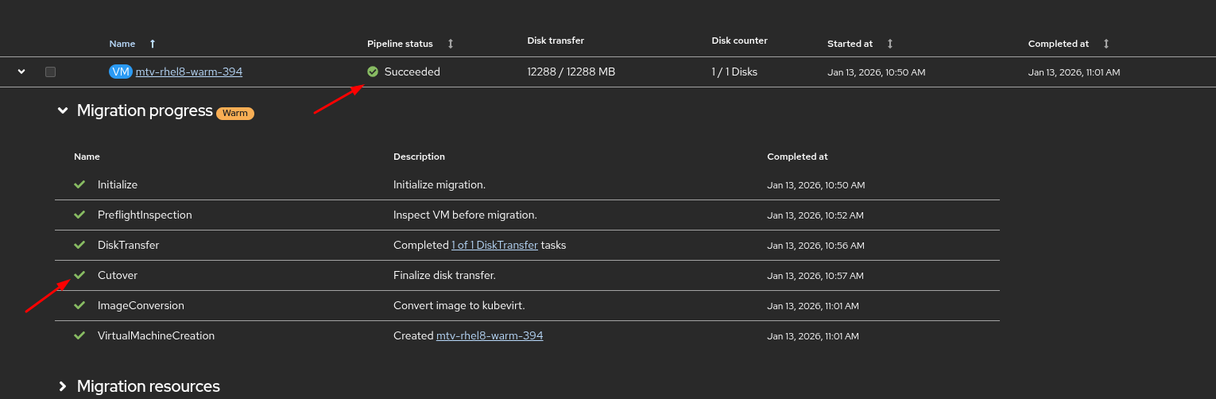Click Pipeline status sort arrows

451,44
